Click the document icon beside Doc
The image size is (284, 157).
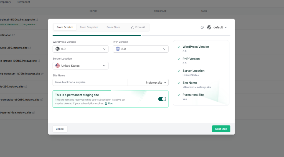tap(106, 104)
